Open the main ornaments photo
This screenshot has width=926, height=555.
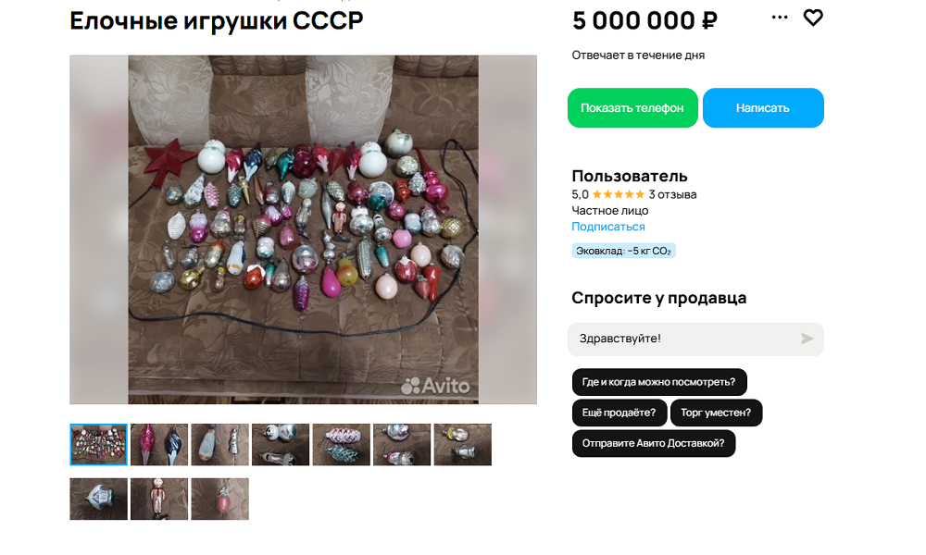[x=303, y=229]
